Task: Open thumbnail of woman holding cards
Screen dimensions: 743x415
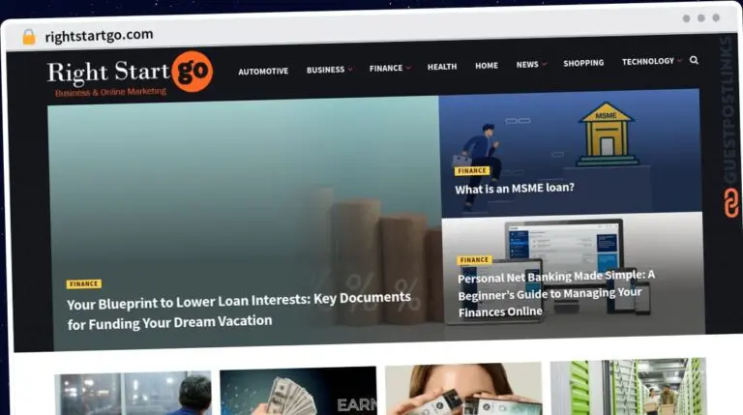Action: pos(463,389)
